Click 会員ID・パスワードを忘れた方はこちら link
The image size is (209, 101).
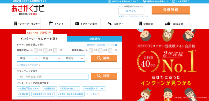tap(133, 16)
